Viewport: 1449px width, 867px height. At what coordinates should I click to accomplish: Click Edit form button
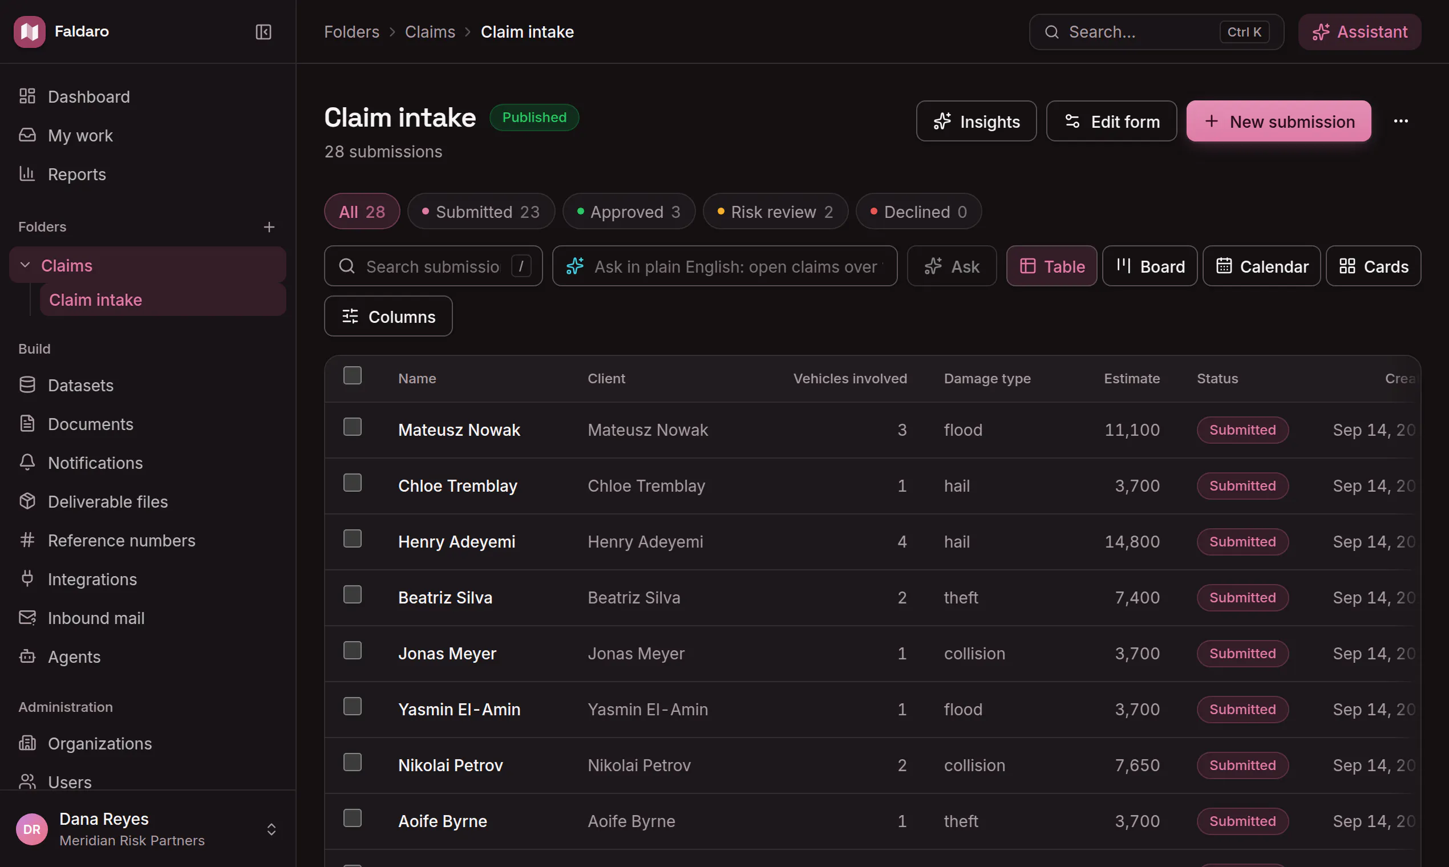point(1111,121)
